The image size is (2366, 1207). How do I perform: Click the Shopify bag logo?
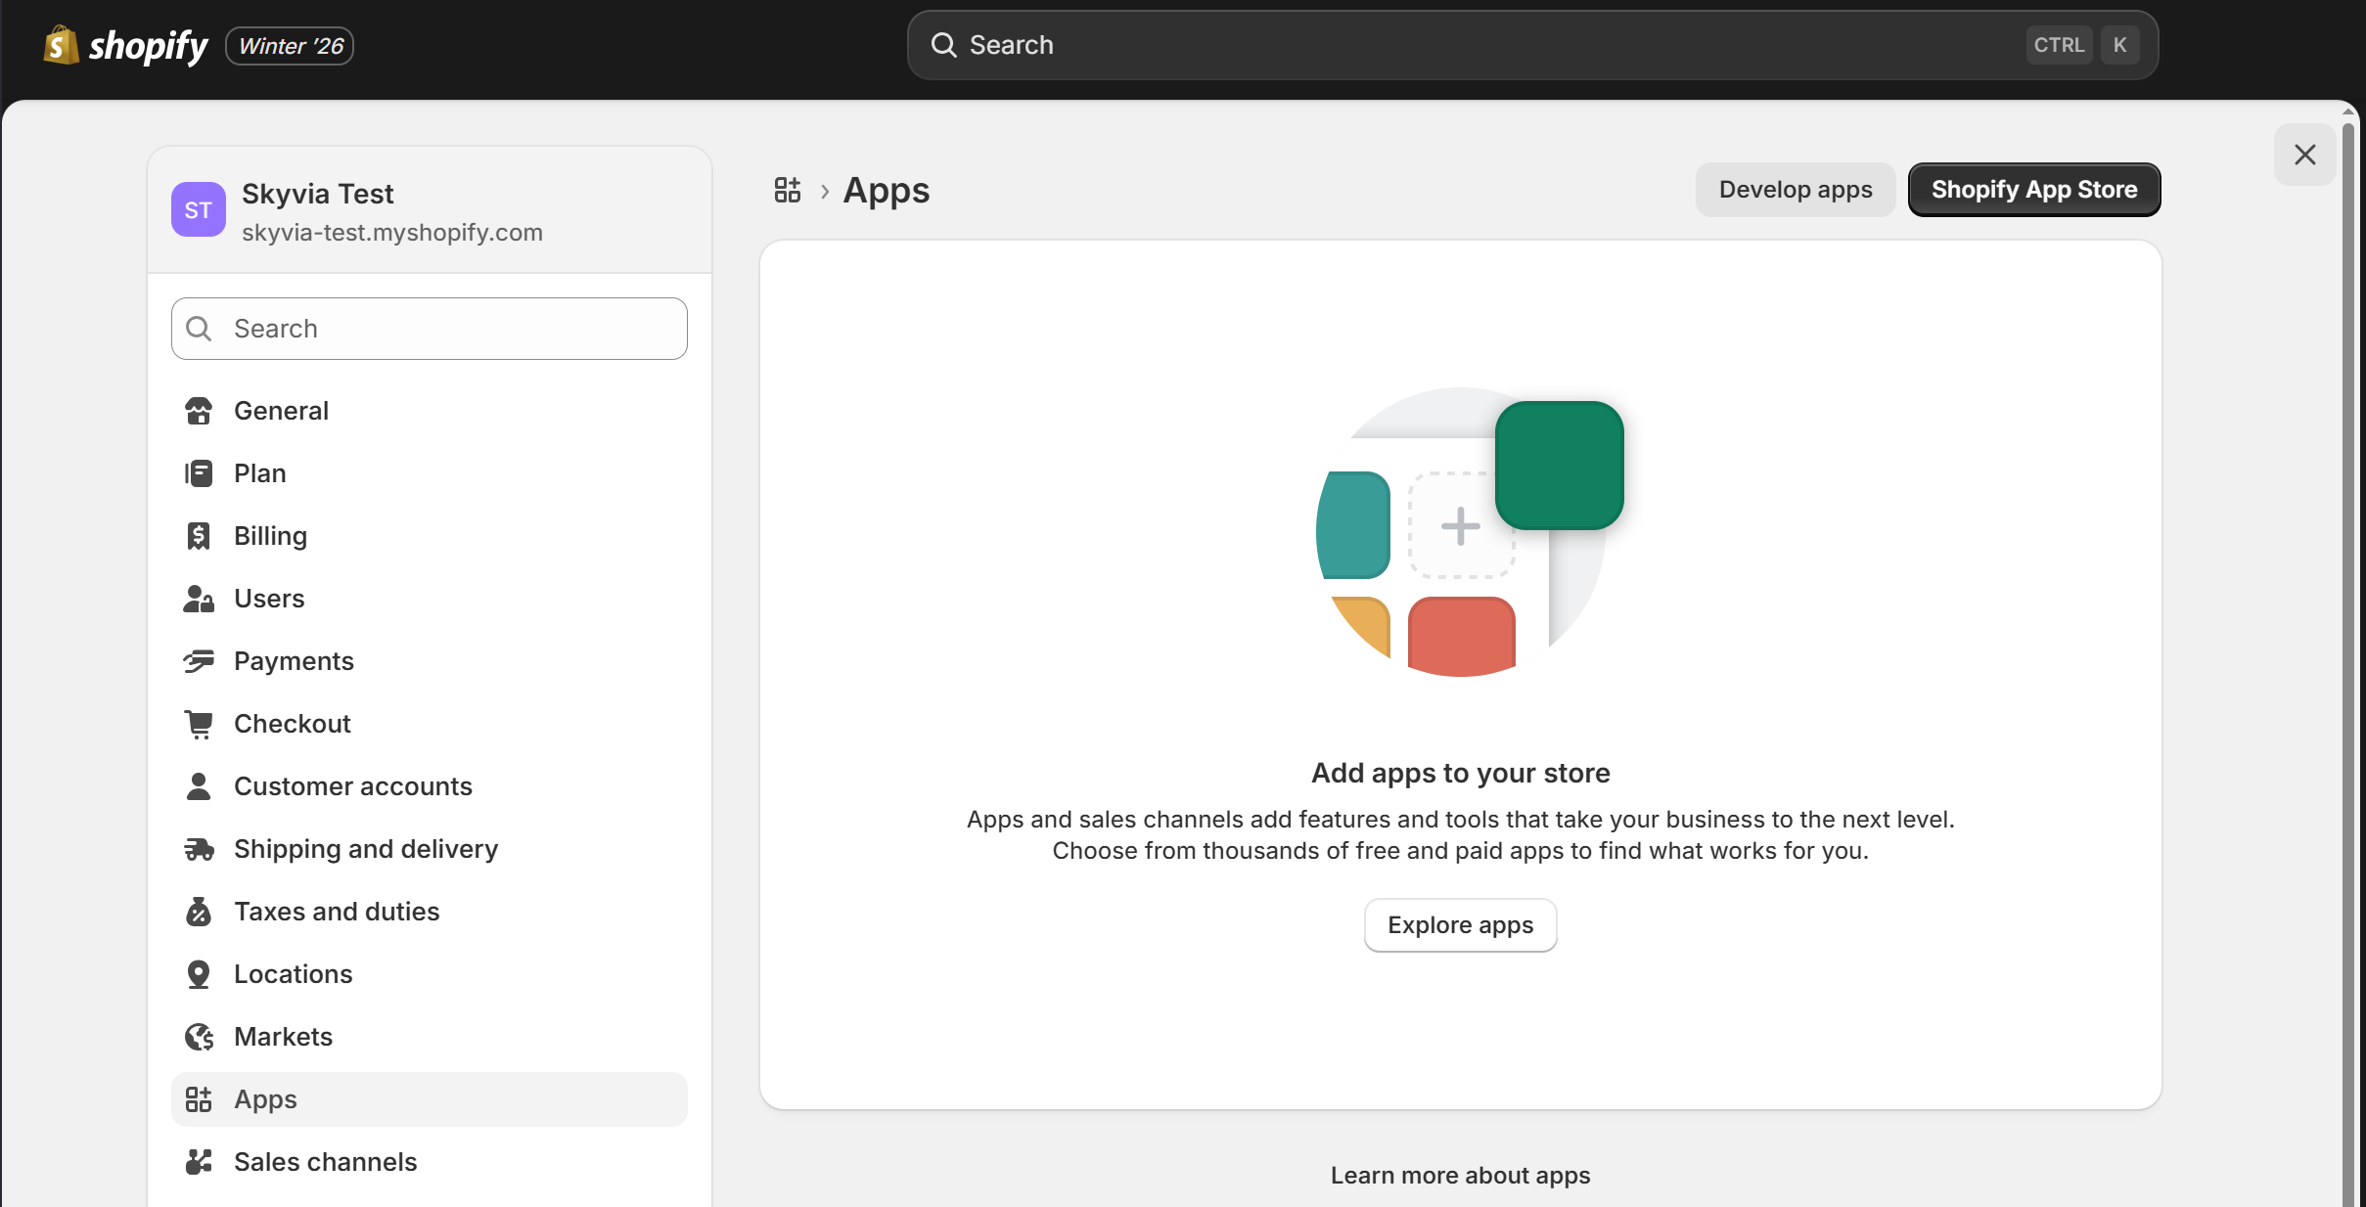point(59,45)
